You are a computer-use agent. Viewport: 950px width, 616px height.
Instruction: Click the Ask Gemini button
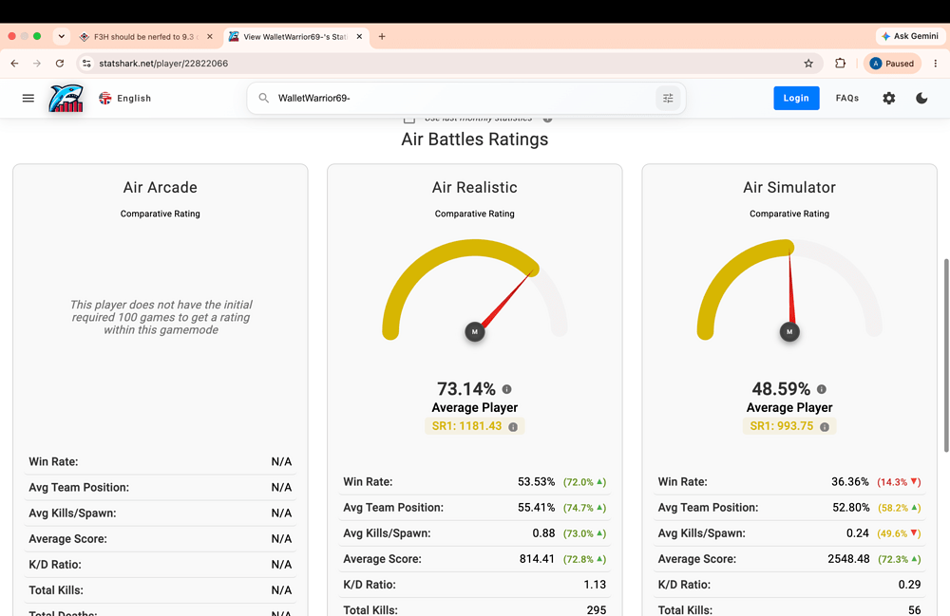pyautogui.click(x=909, y=36)
